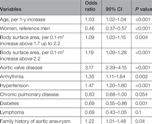The image size is (152, 124).
Task: Click confidence interval 2.39–4.15
Action: (x=116, y=68)
